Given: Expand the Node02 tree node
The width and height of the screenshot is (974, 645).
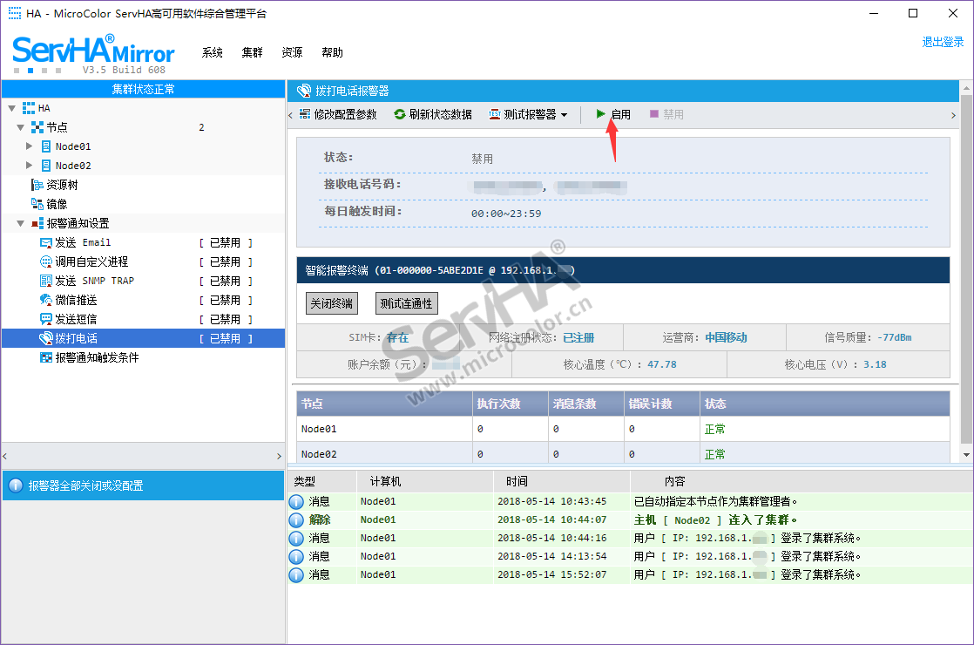Looking at the screenshot, I should point(30,166).
